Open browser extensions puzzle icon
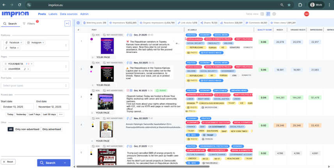The width and height of the screenshot is (334, 168). tap(300, 5)
